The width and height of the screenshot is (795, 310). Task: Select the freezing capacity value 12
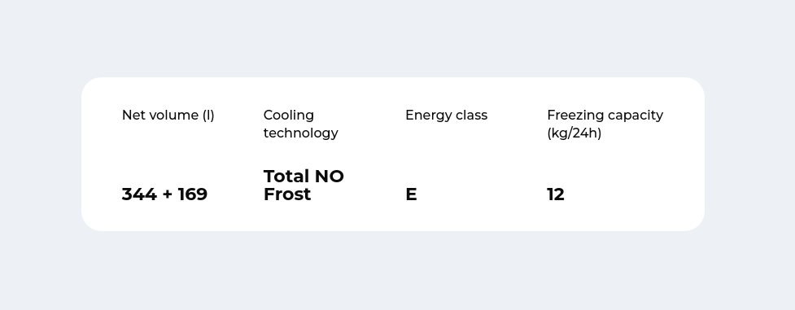click(556, 194)
